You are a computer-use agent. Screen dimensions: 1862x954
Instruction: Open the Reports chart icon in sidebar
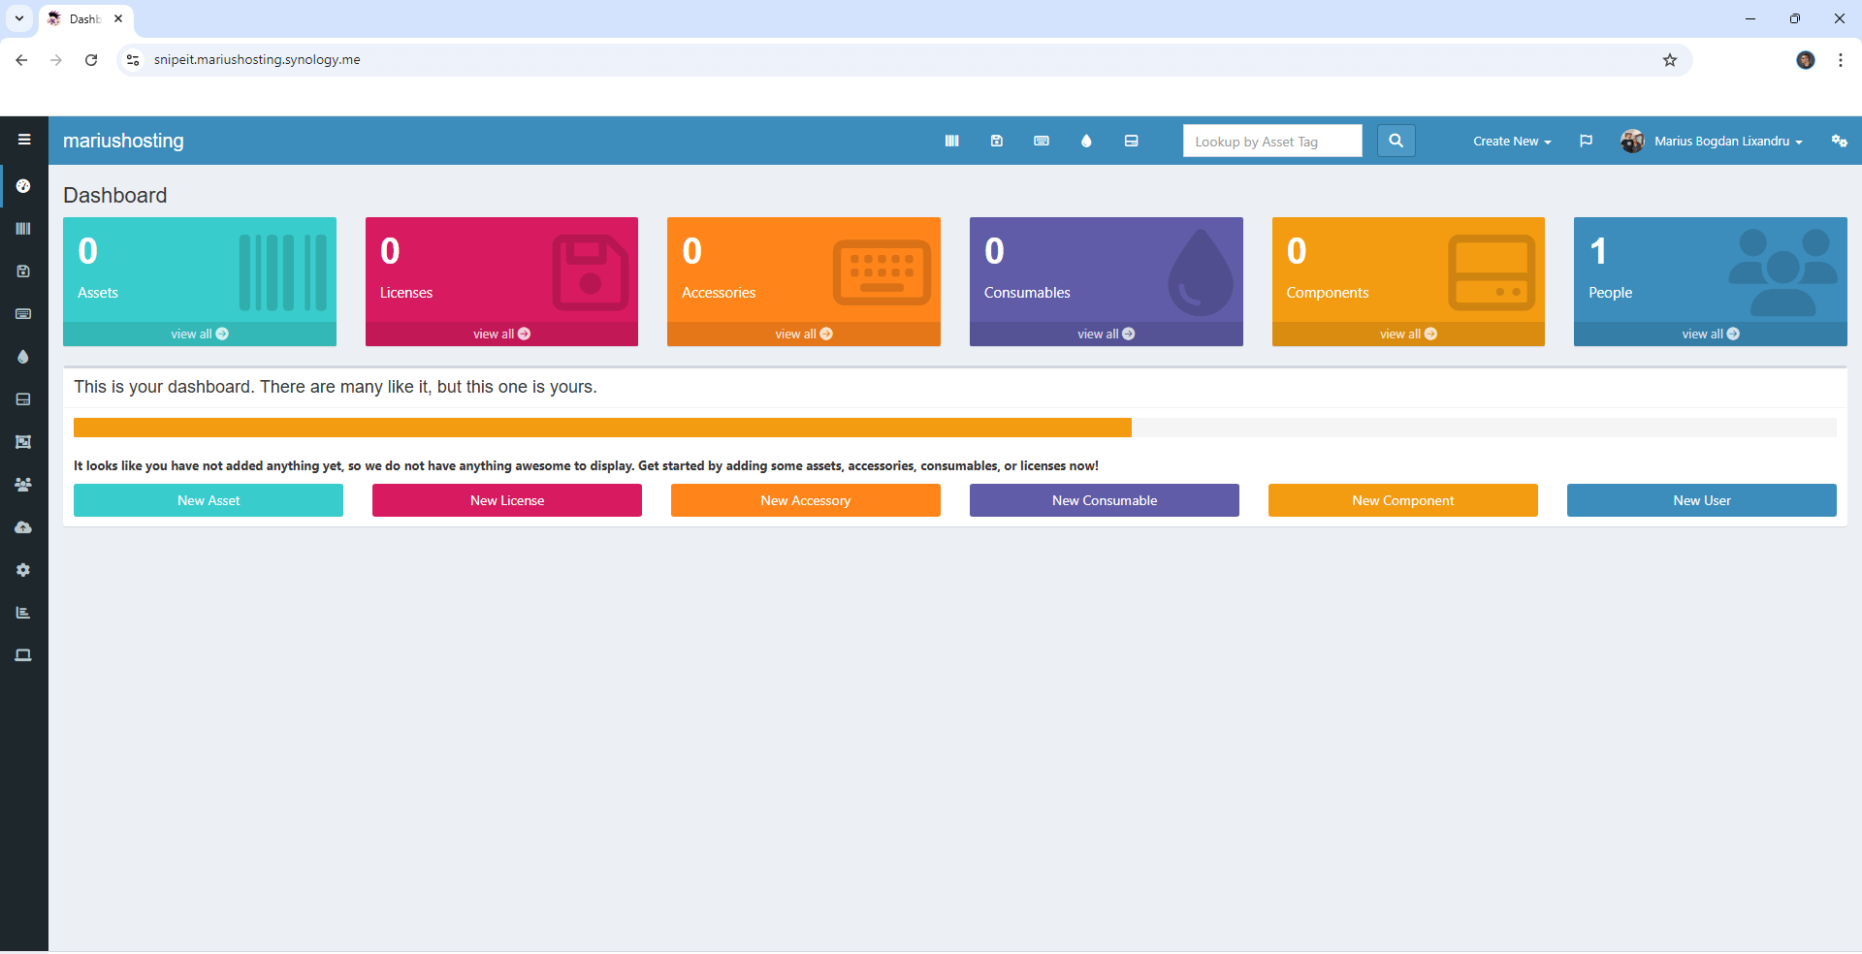pos(23,612)
